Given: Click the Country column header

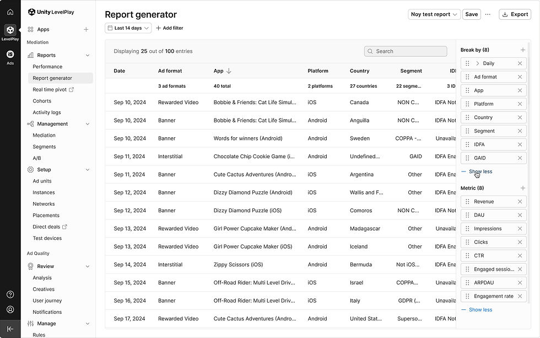Looking at the screenshot, I should (359, 71).
